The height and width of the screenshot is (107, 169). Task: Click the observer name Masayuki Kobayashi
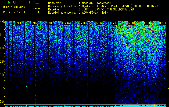pos(96,3)
